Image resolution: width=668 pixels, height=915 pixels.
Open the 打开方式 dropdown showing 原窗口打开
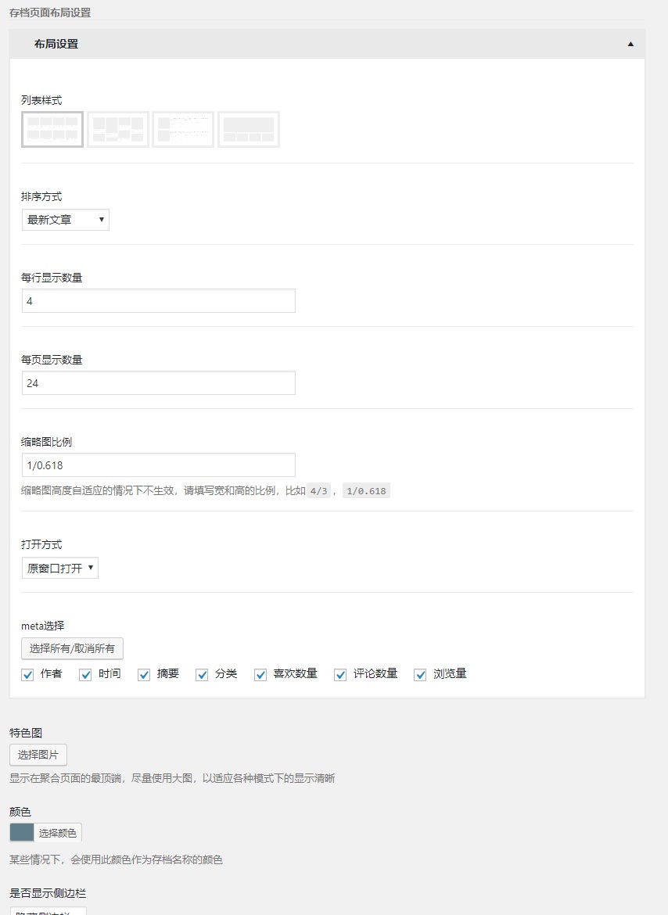point(60,568)
